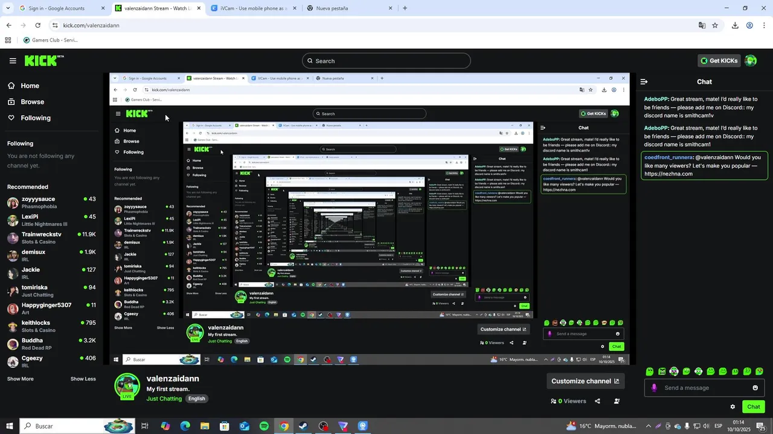Screen dimensions: 773x434
Task: Open Spotify from the taskbar
Action: (264, 426)
